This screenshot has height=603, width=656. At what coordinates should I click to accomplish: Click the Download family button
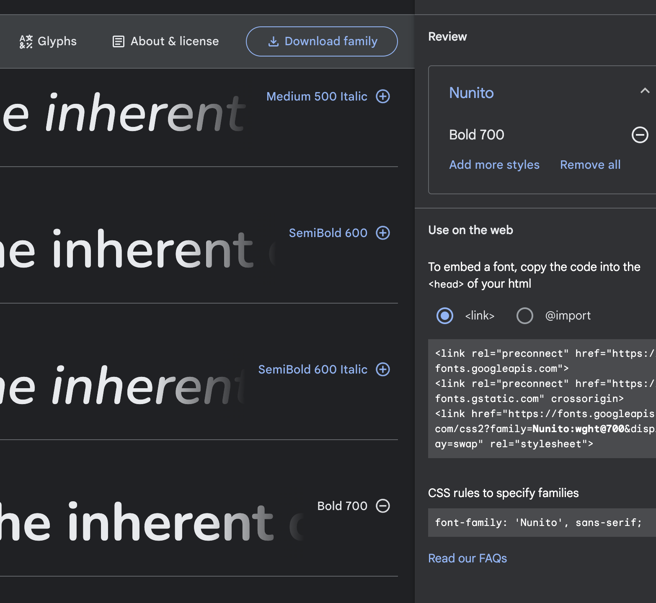pyautogui.click(x=321, y=41)
